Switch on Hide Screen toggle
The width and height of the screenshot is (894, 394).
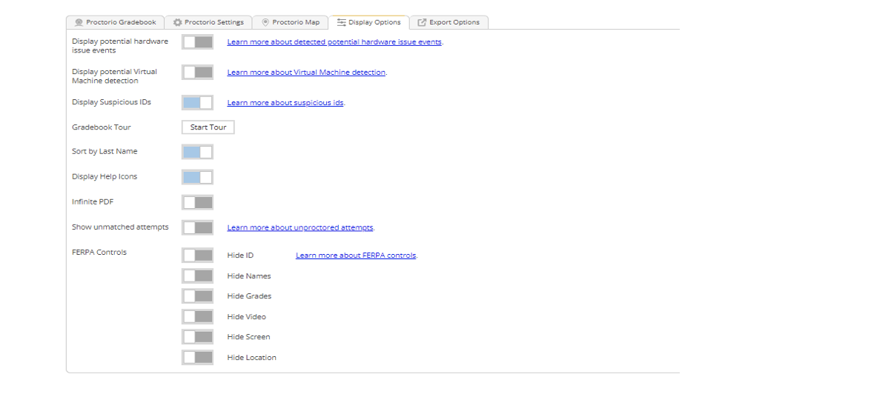coord(197,337)
